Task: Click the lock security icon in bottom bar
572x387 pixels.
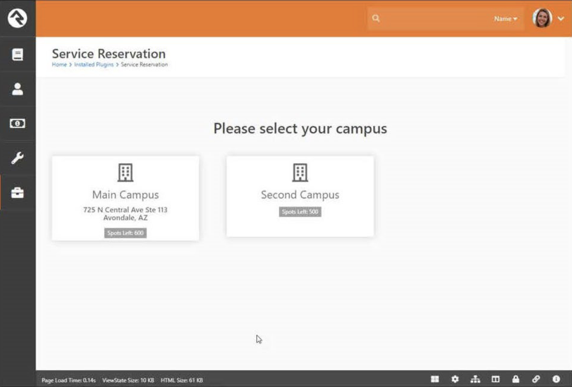Action: click(515, 380)
